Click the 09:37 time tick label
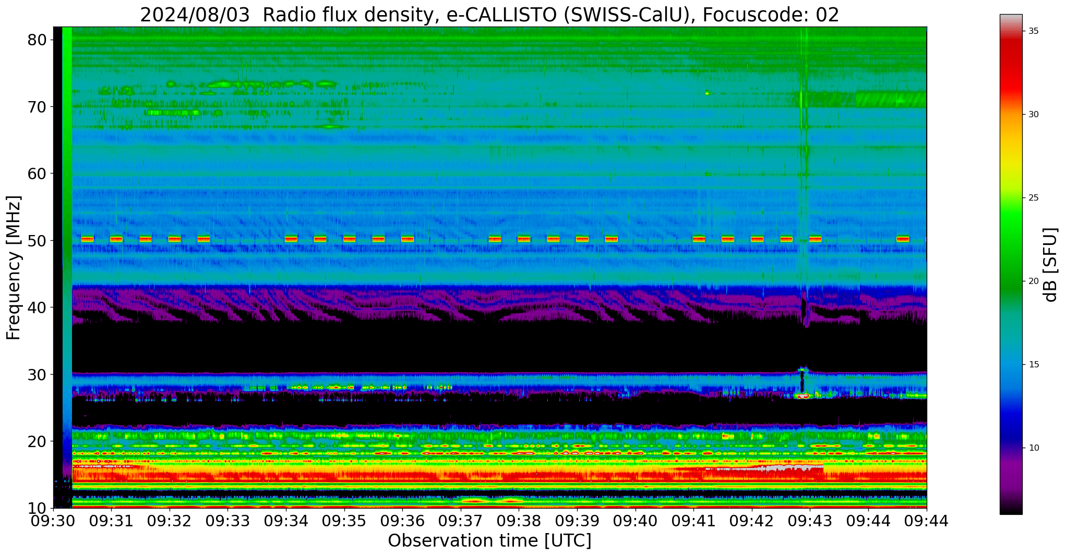Viewport: 1066px width, 556px height. coord(461,521)
